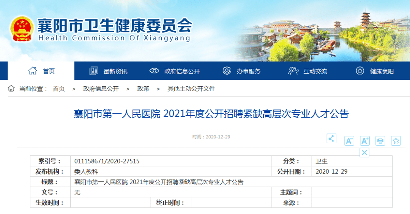The height and width of the screenshot is (214, 410).
Task: Click the share icon near the article date
Action: (331, 139)
